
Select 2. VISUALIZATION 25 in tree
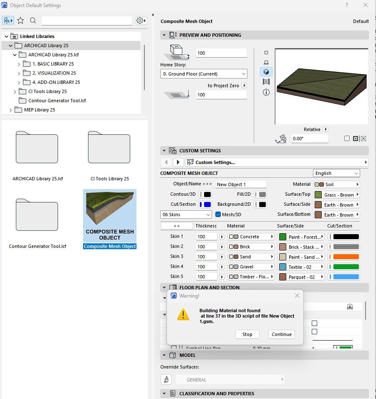click(54, 73)
